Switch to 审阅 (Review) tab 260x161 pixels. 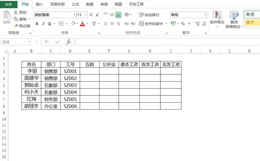(104, 4)
